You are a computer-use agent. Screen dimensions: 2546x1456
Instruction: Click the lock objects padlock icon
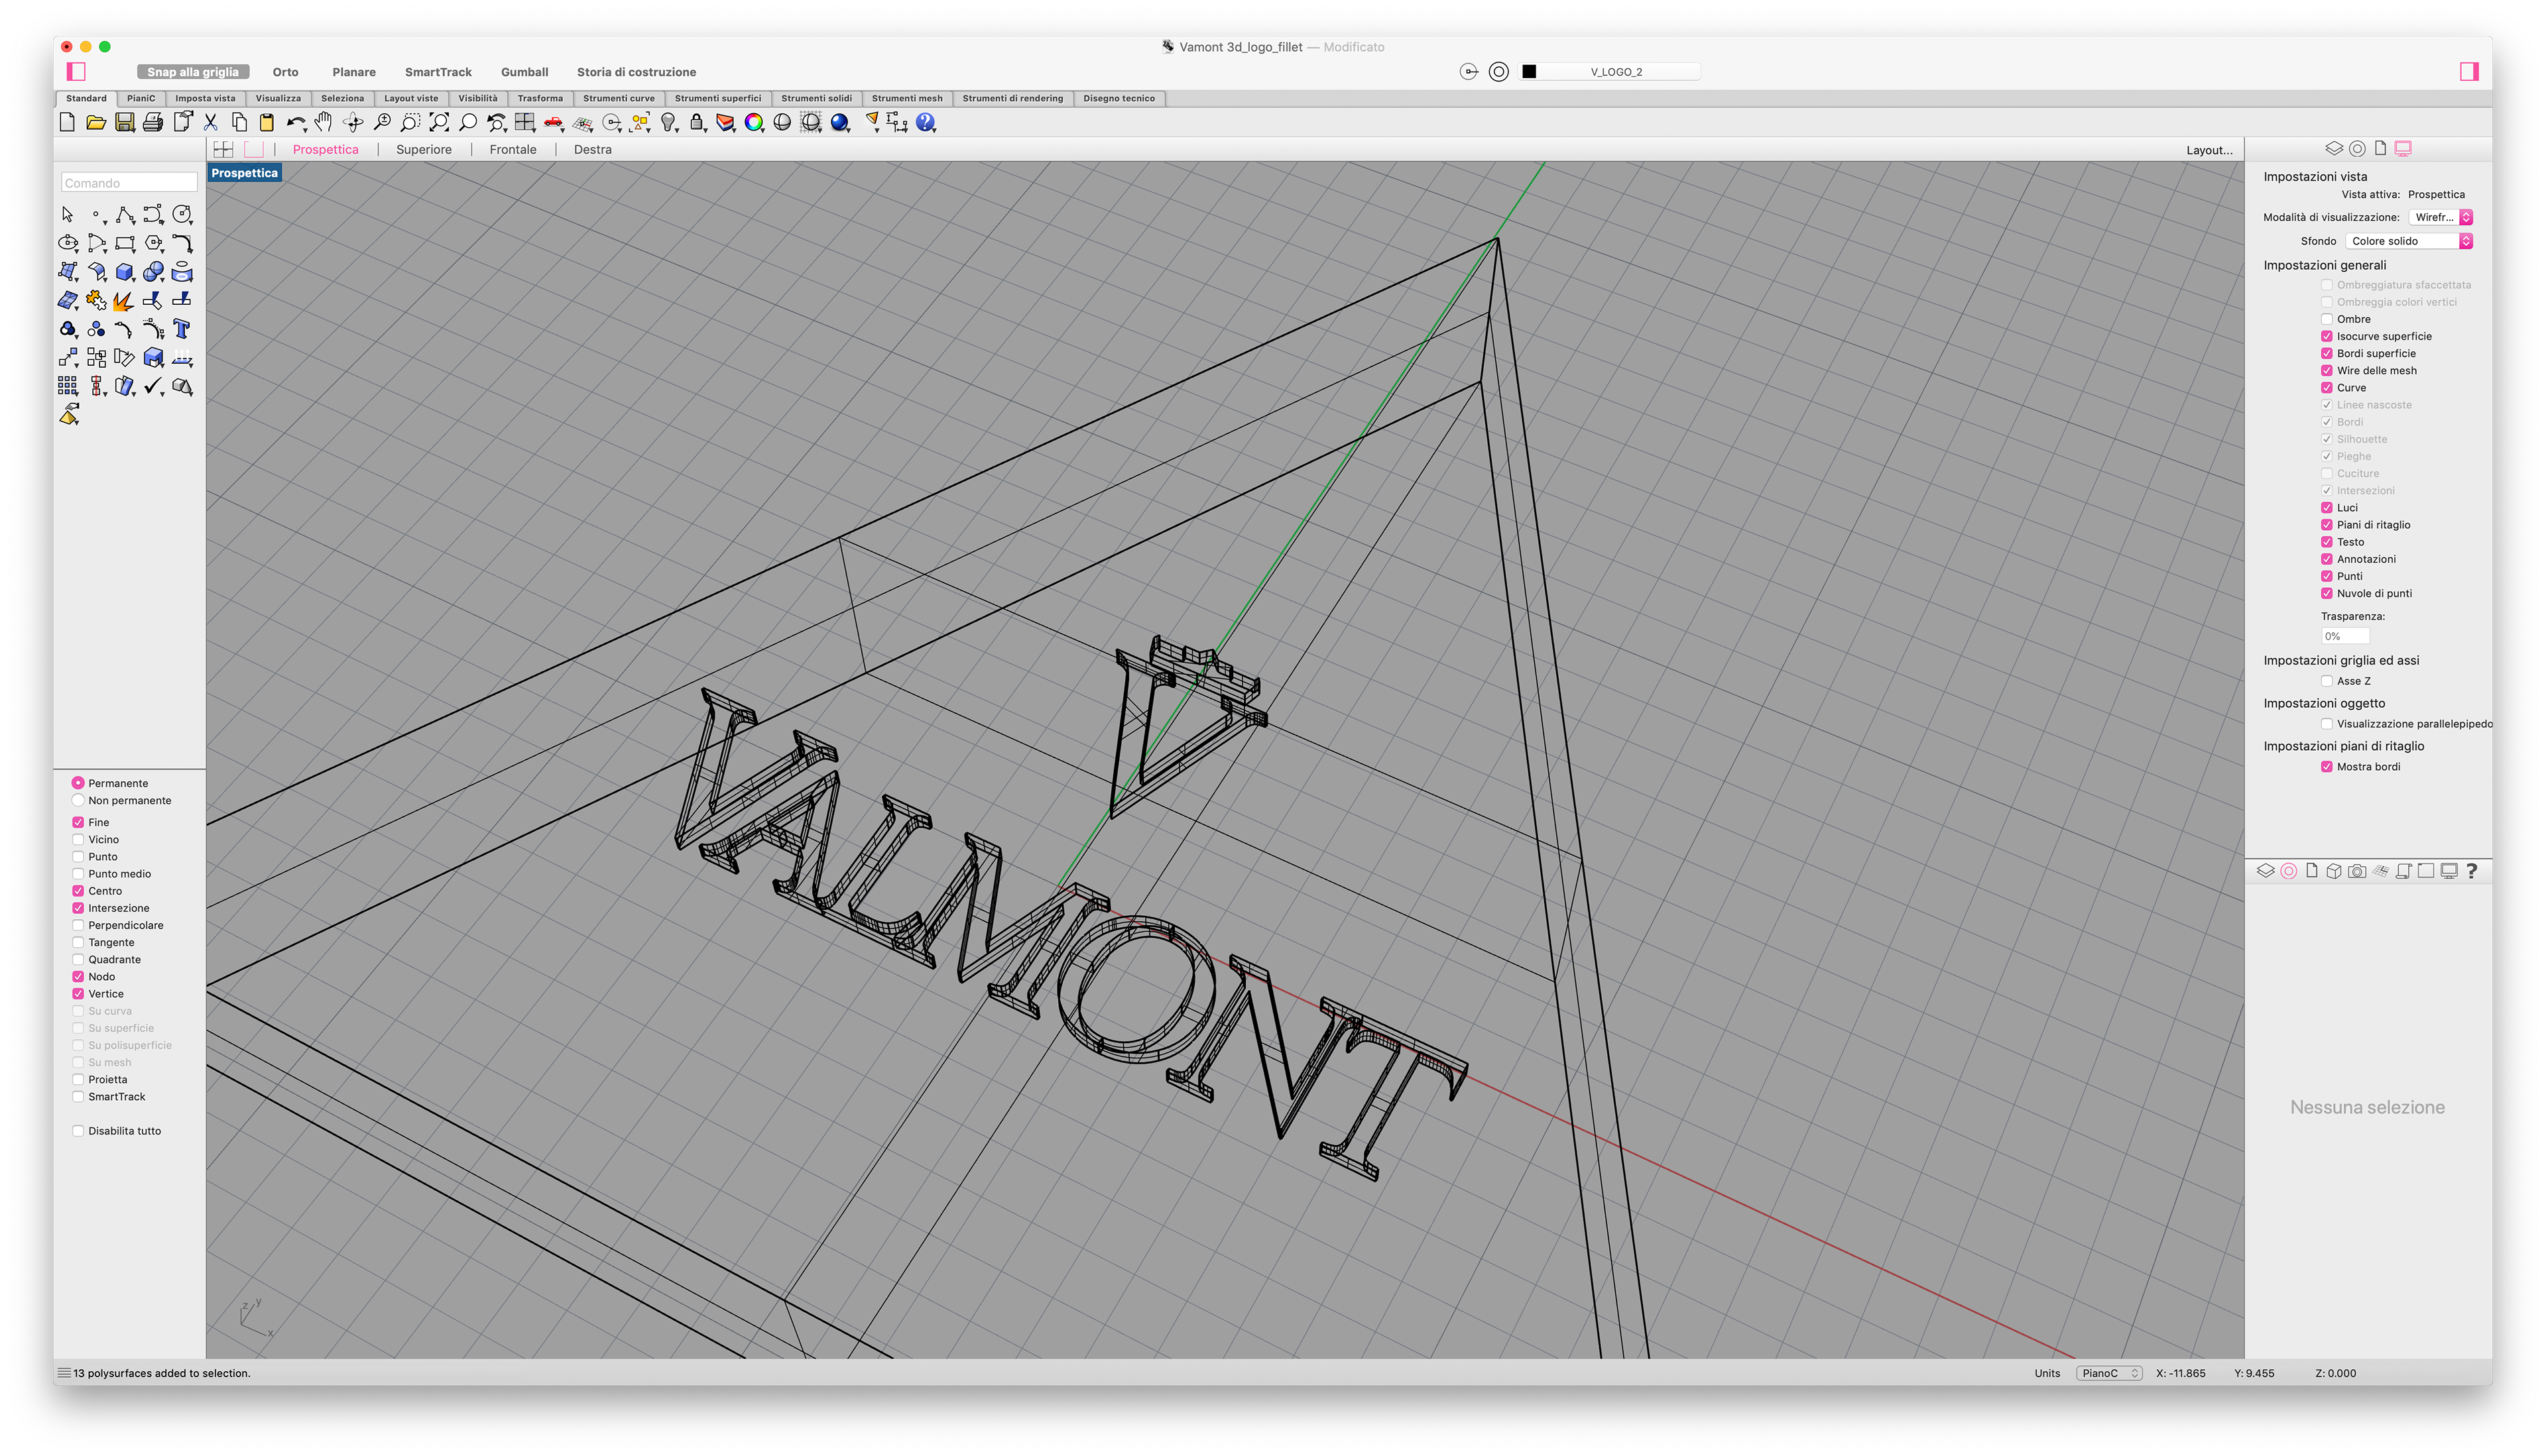coord(696,122)
